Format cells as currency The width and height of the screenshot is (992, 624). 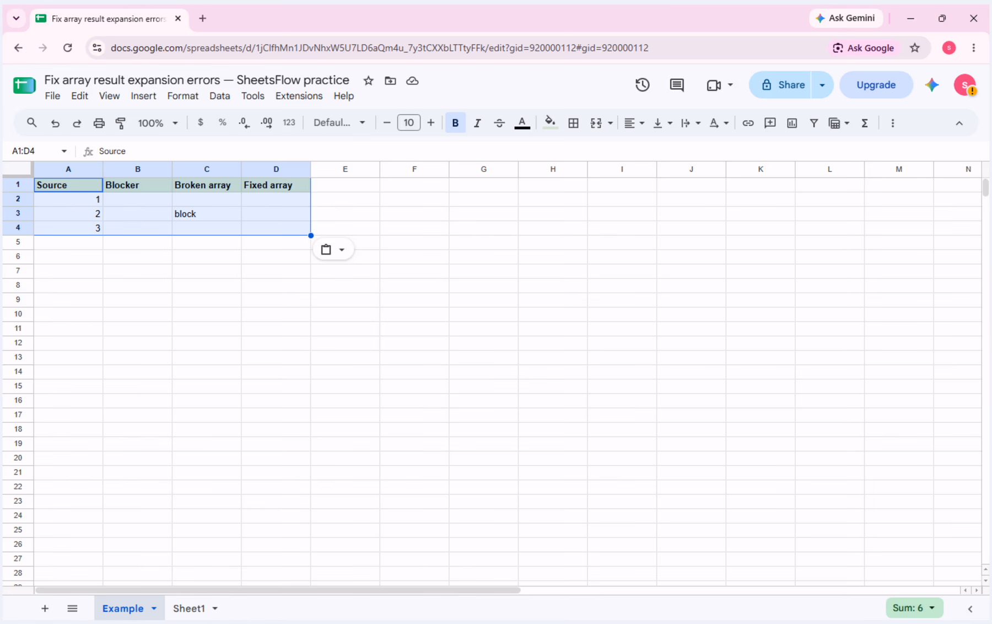(201, 122)
